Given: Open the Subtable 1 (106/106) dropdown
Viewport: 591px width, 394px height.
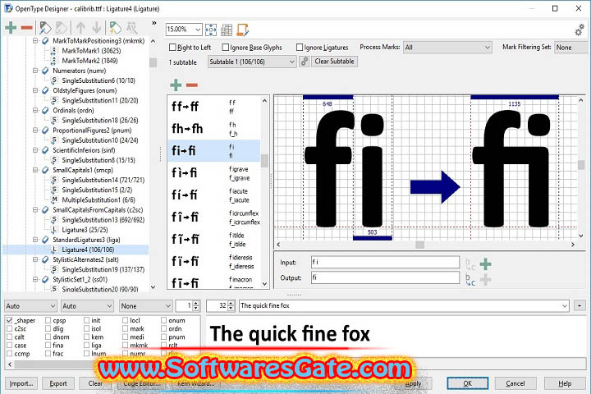Looking at the screenshot, I should click(x=251, y=62).
